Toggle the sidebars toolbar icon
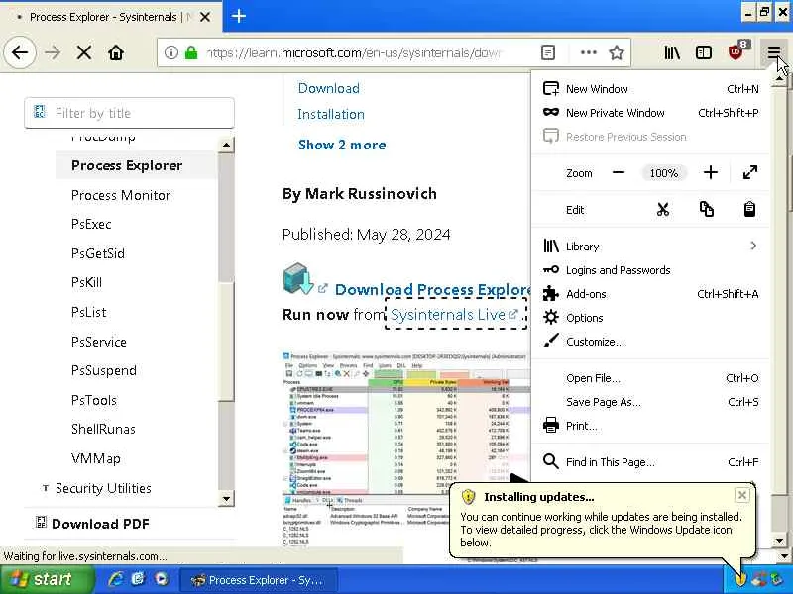 click(704, 52)
